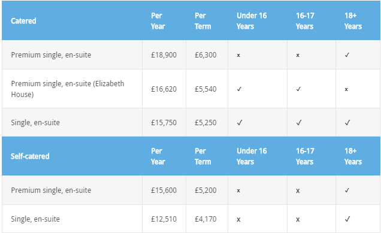
Task: Click Self-catered Premium single cross under 16-17 Years
Action: point(298,190)
